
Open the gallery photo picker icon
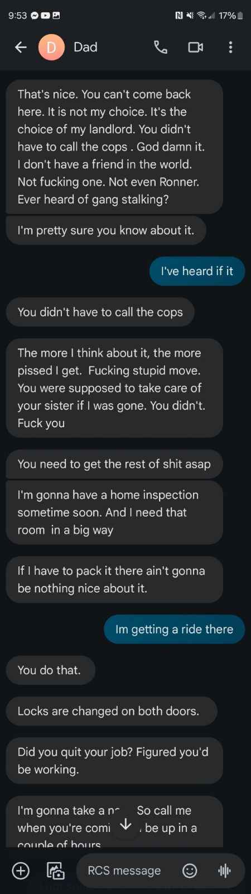[55, 871]
